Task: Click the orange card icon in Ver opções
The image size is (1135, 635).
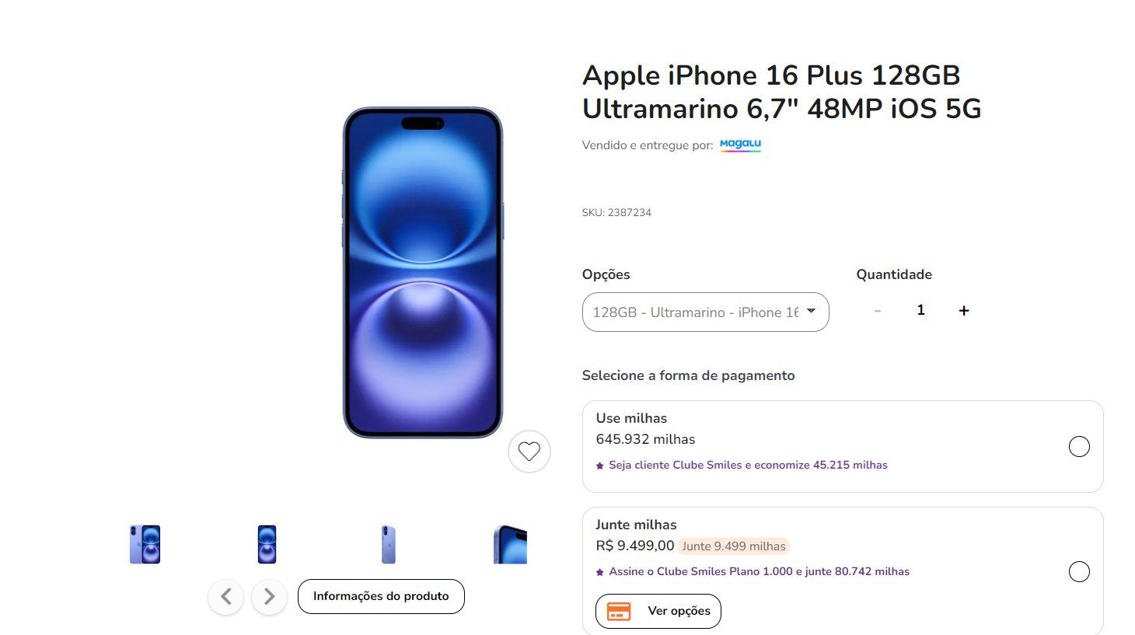Action: tap(619, 611)
